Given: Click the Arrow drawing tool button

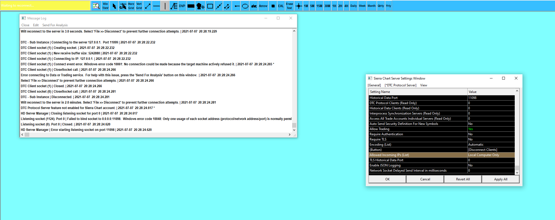Looking at the screenshot, I should [x=263, y=6].
